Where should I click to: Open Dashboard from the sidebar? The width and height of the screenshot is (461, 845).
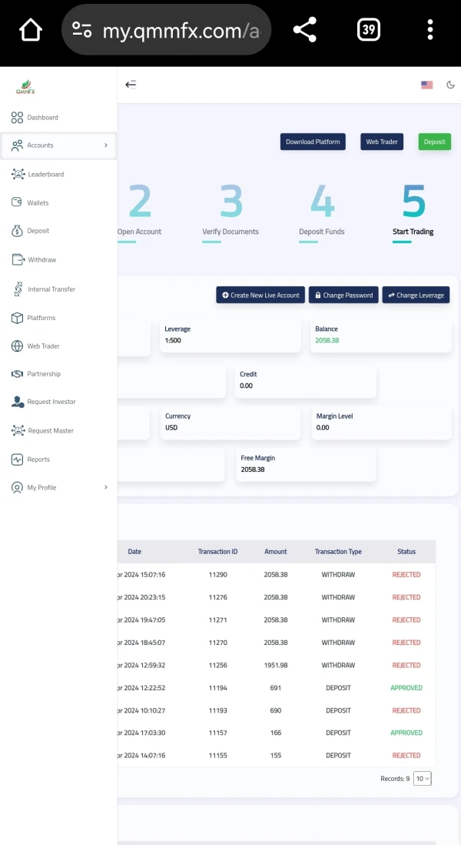42,118
